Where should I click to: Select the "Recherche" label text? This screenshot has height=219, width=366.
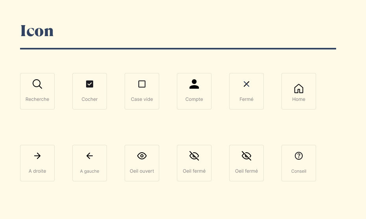coord(37,99)
